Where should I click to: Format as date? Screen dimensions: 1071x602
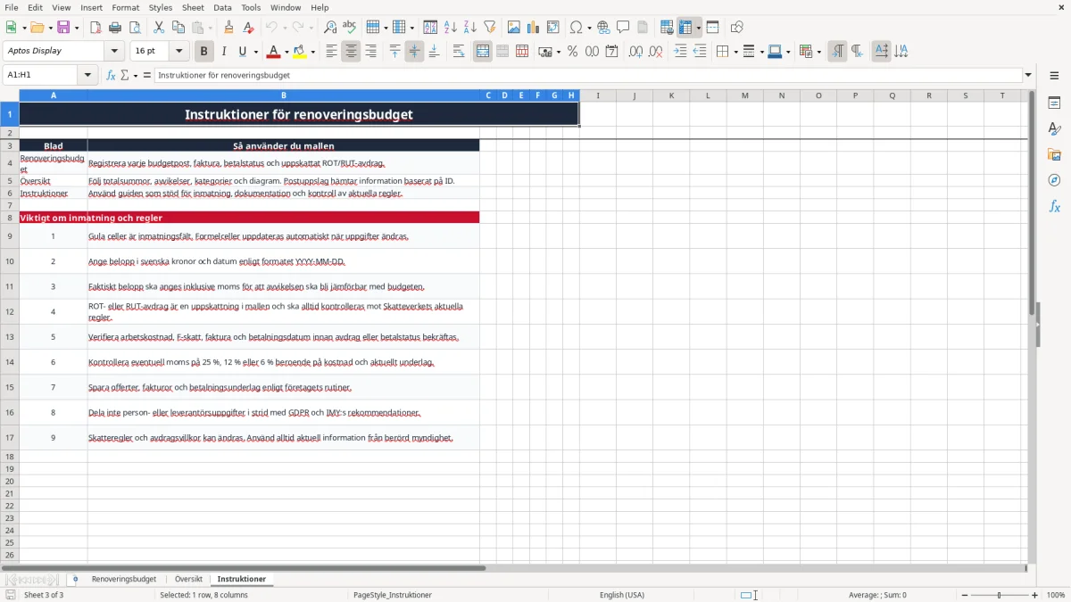click(611, 52)
